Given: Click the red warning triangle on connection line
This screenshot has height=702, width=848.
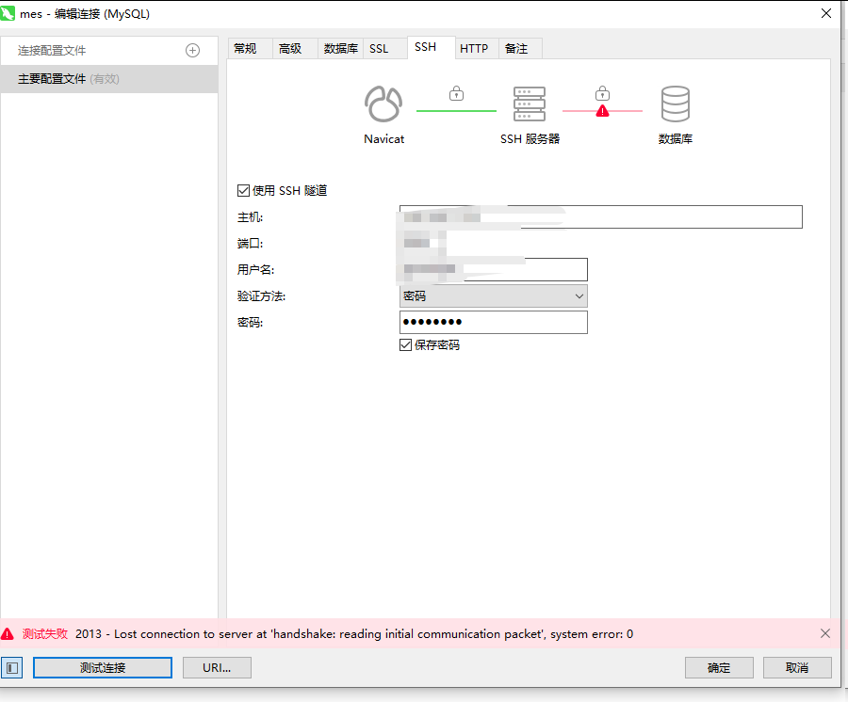Looking at the screenshot, I should pos(602,111).
